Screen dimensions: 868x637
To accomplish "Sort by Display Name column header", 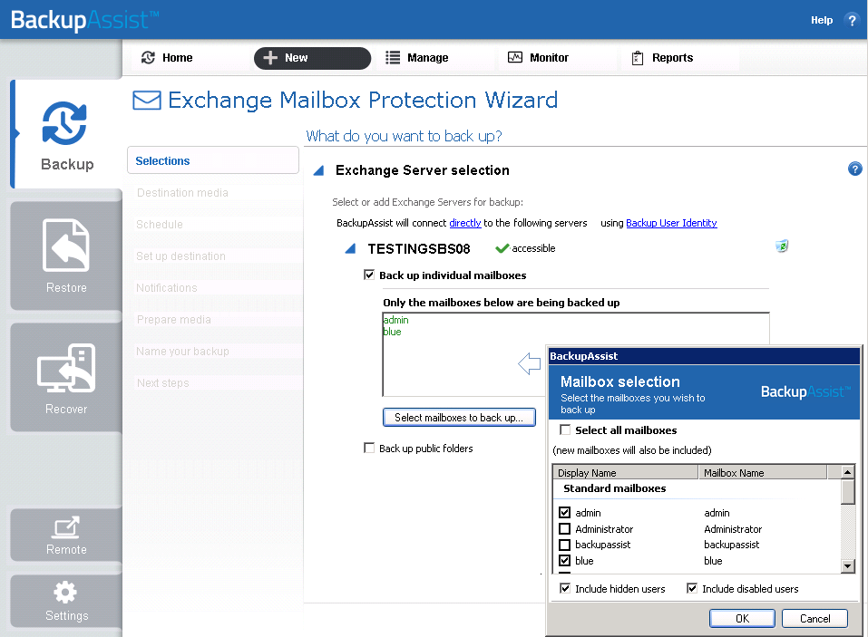I will tap(626, 473).
